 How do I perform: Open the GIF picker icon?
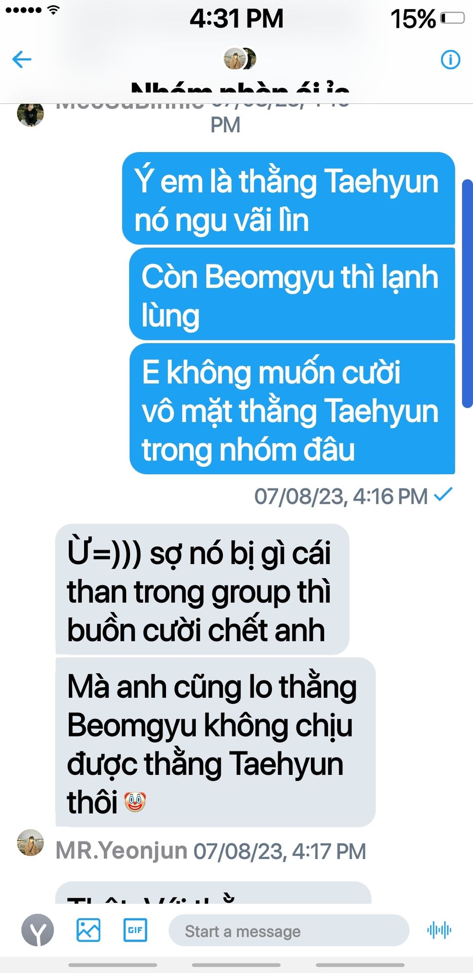135,930
